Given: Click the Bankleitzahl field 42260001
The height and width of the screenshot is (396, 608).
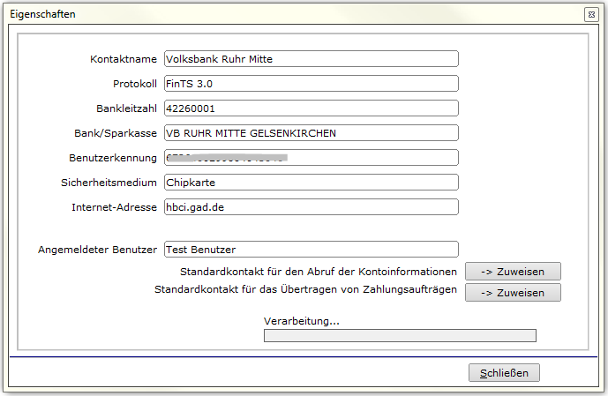Looking at the screenshot, I should pos(312,108).
